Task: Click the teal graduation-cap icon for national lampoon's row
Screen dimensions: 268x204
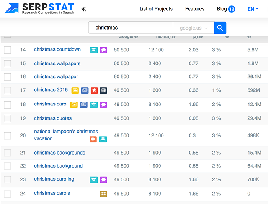Action: coord(103,139)
